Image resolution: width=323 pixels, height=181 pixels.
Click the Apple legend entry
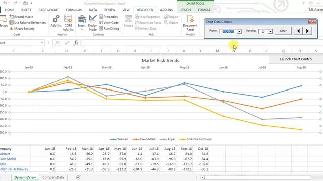click(x=167, y=139)
